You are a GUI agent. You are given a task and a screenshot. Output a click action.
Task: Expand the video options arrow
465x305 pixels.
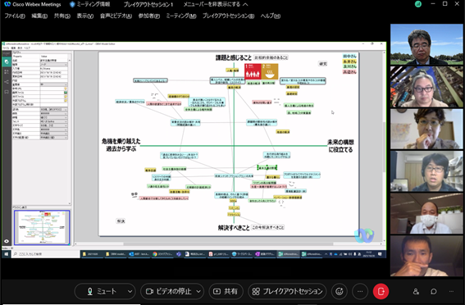(199, 292)
